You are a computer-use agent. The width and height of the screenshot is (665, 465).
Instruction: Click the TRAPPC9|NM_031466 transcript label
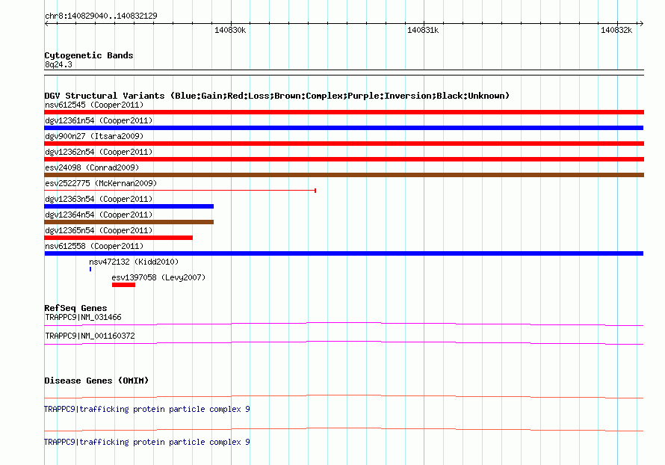(83, 318)
